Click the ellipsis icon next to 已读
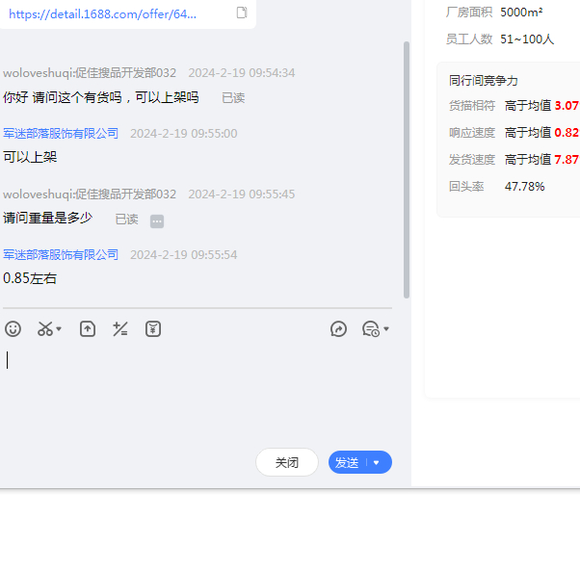This screenshot has height=570, width=580. click(x=157, y=220)
